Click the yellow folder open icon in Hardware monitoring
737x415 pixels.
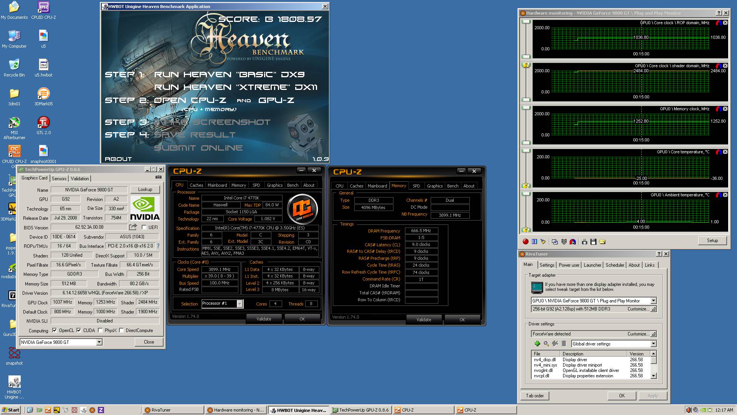pos(602,242)
